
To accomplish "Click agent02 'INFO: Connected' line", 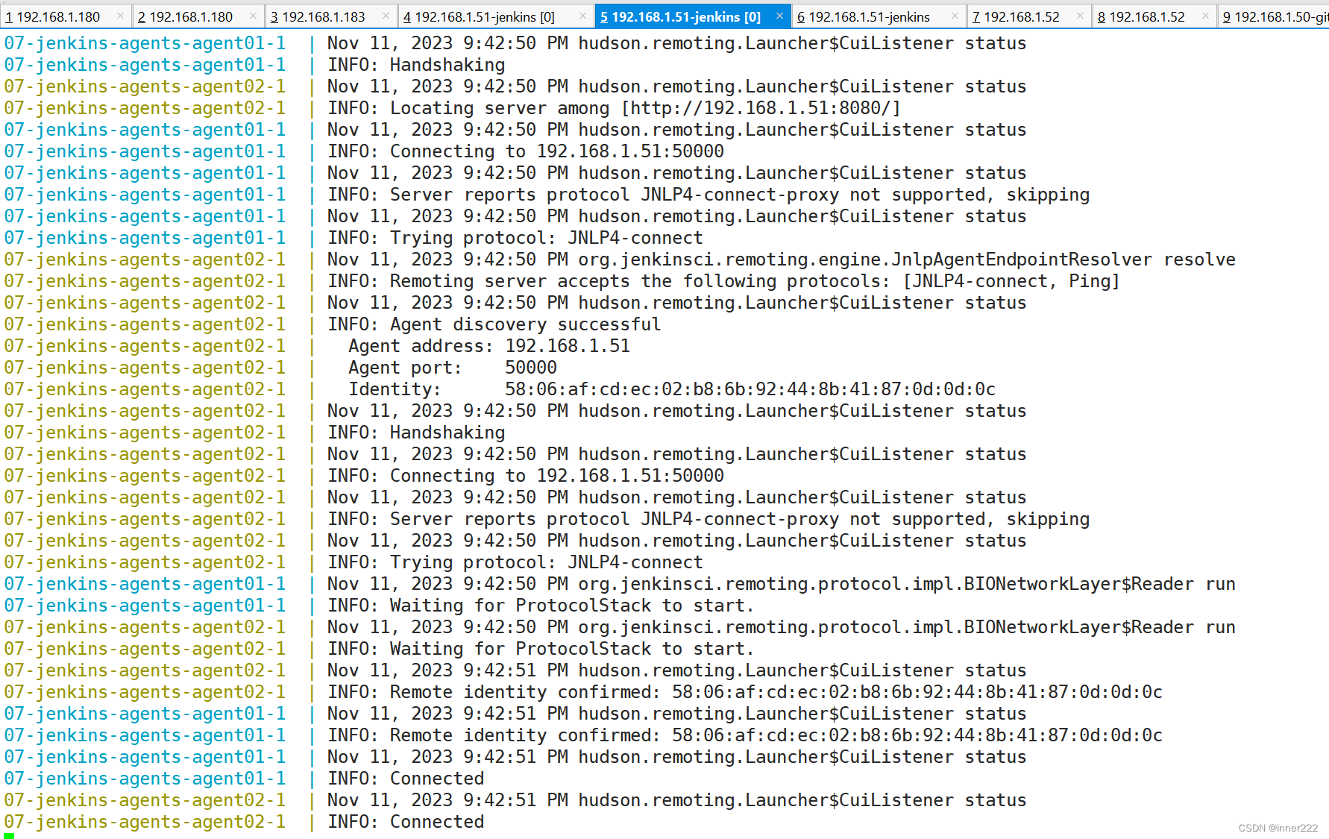I will coord(244,822).
